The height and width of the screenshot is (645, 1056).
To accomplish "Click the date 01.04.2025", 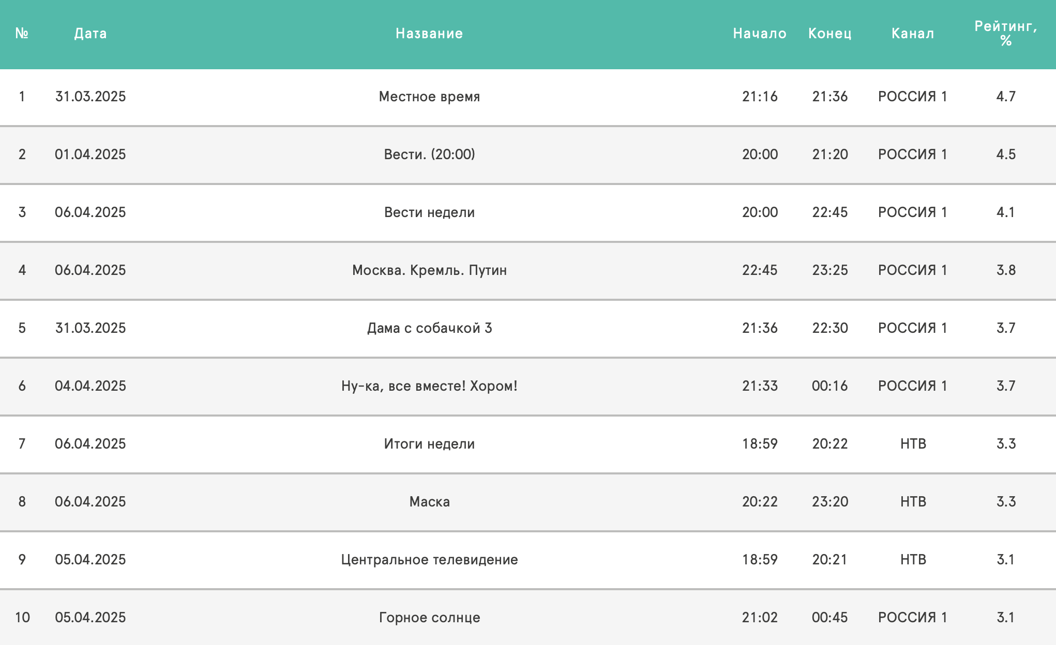I will click(x=90, y=155).
